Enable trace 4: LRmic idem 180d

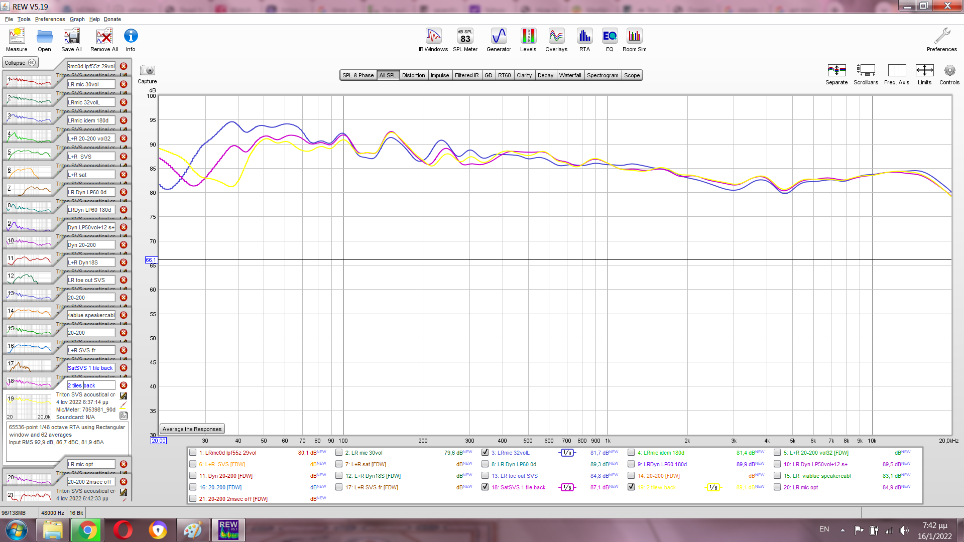pyautogui.click(x=631, y=453)
